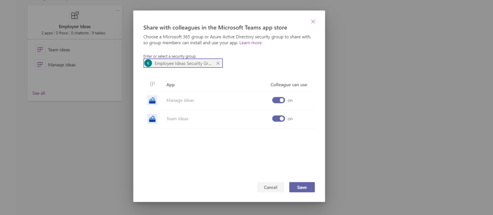Click the app type icon in the table header

[152, 84]
